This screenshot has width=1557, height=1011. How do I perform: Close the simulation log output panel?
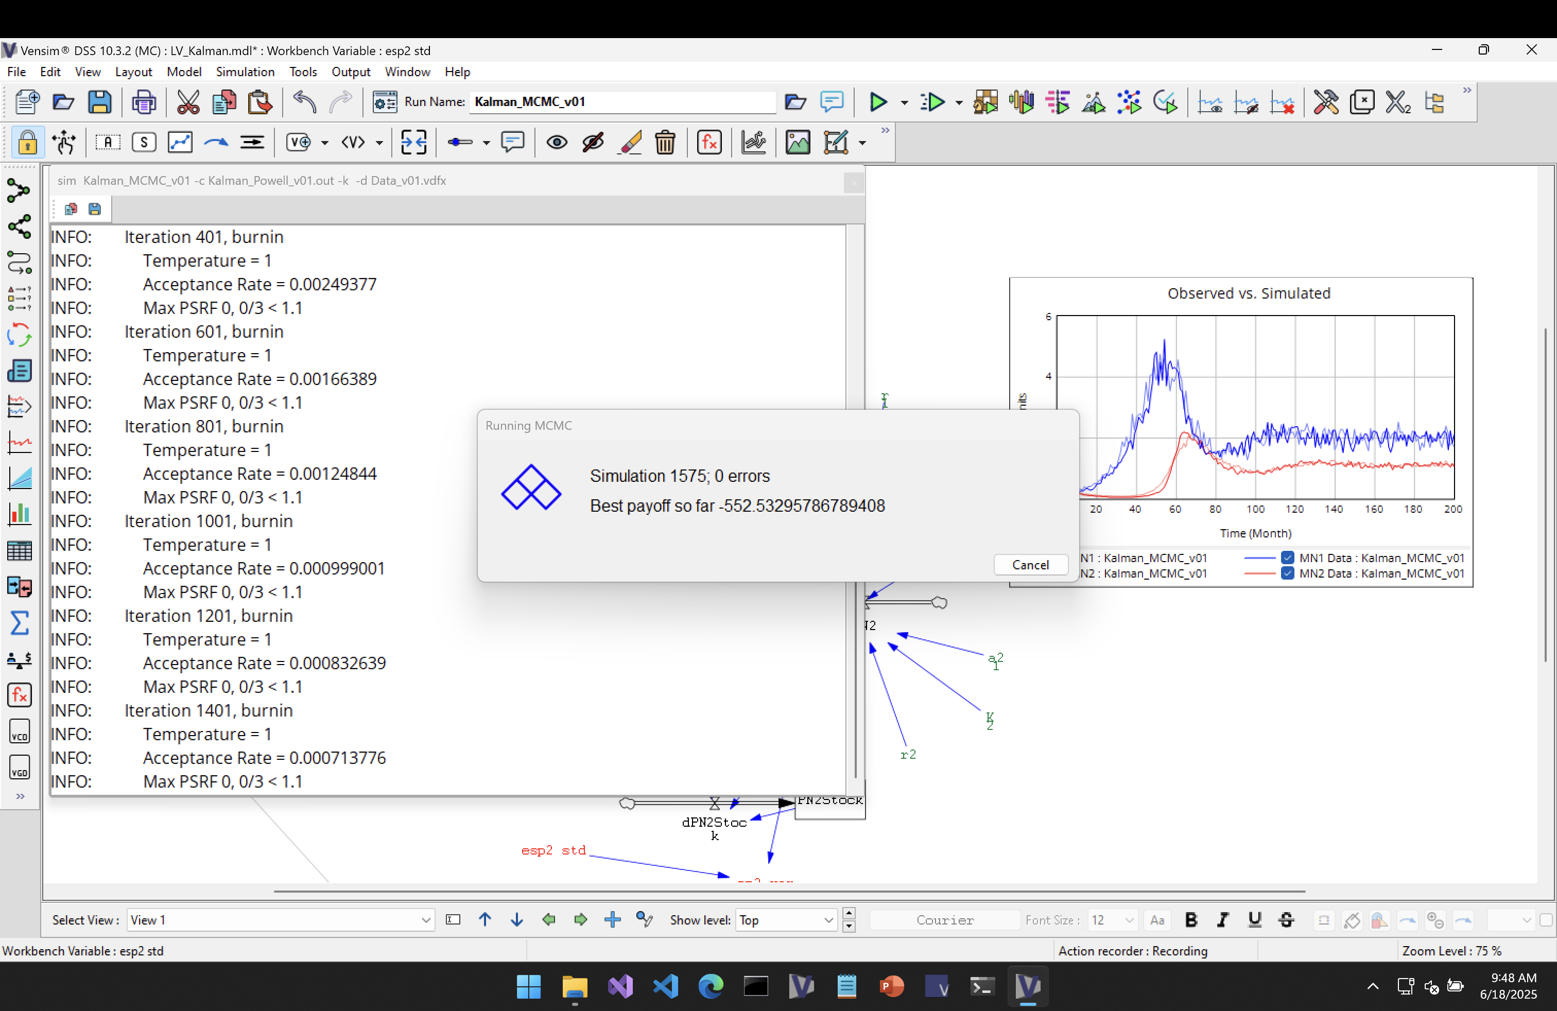click(x=853, y=183)
